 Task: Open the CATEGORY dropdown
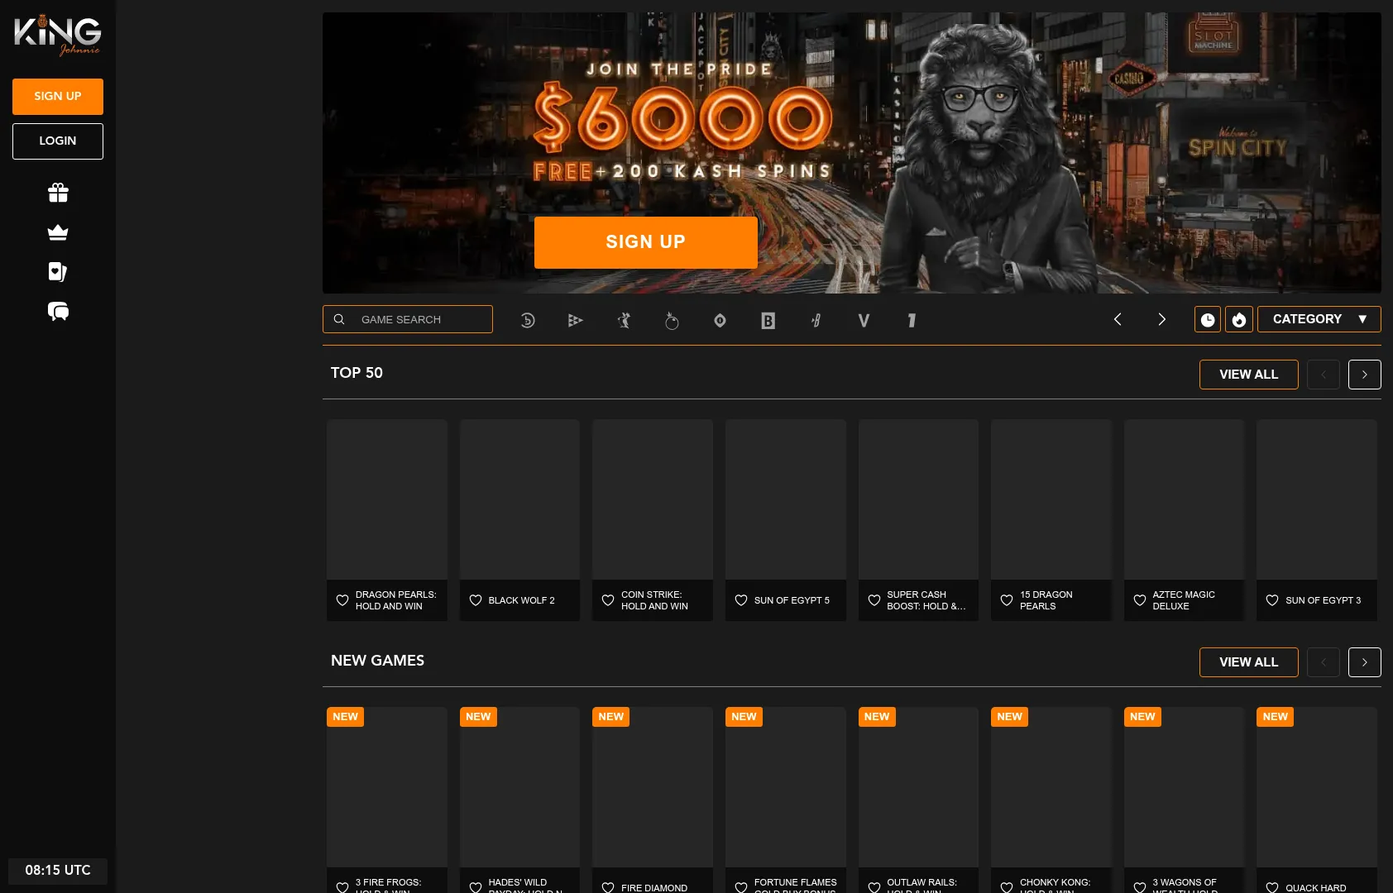coord(1319,319)
